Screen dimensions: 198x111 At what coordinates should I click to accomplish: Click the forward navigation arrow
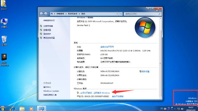tap(46, 14)
